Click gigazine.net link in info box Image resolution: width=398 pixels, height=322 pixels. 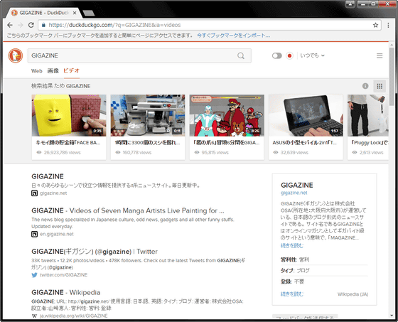294,193
